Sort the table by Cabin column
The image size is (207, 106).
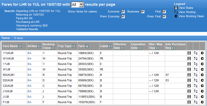(110, 46)
